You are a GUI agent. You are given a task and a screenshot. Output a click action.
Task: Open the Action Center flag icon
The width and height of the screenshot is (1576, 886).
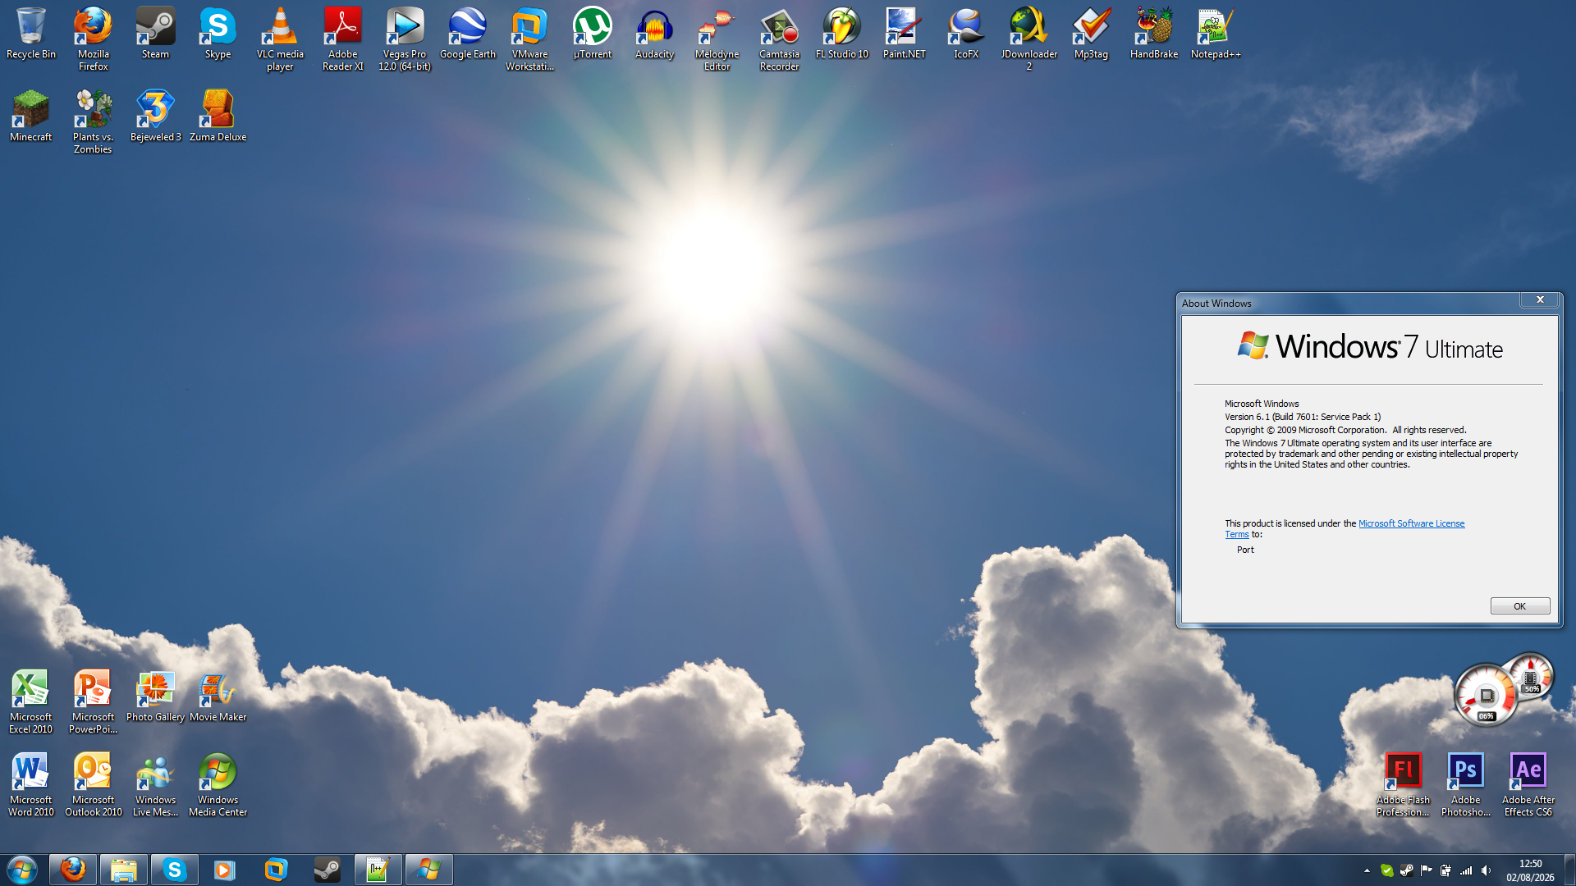point(1426,870)
